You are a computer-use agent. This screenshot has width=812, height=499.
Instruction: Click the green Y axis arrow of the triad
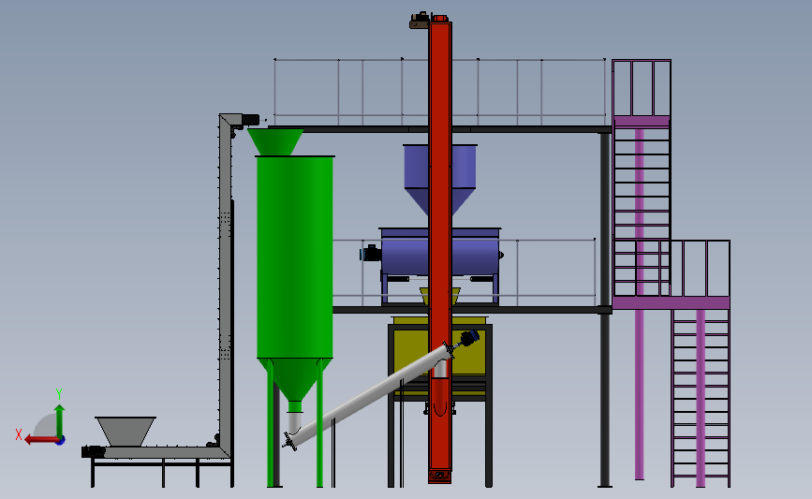(60, 421)
